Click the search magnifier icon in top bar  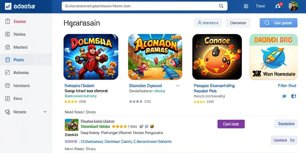point(221,6)
